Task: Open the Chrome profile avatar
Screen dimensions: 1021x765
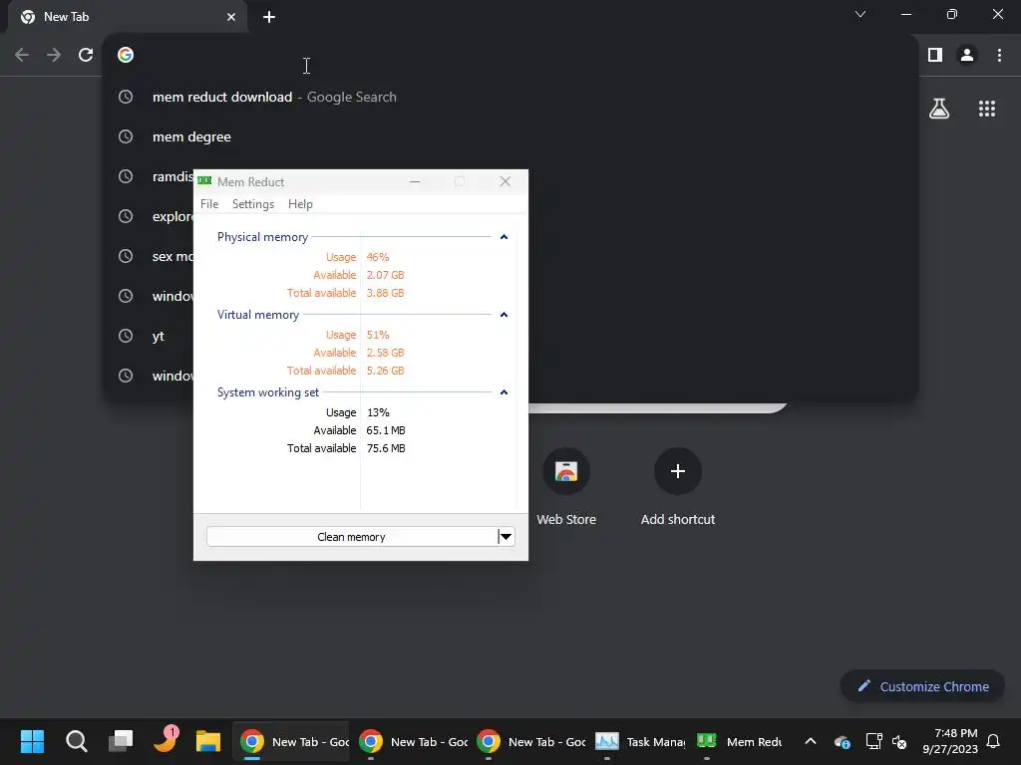Action: click(967, 56)
